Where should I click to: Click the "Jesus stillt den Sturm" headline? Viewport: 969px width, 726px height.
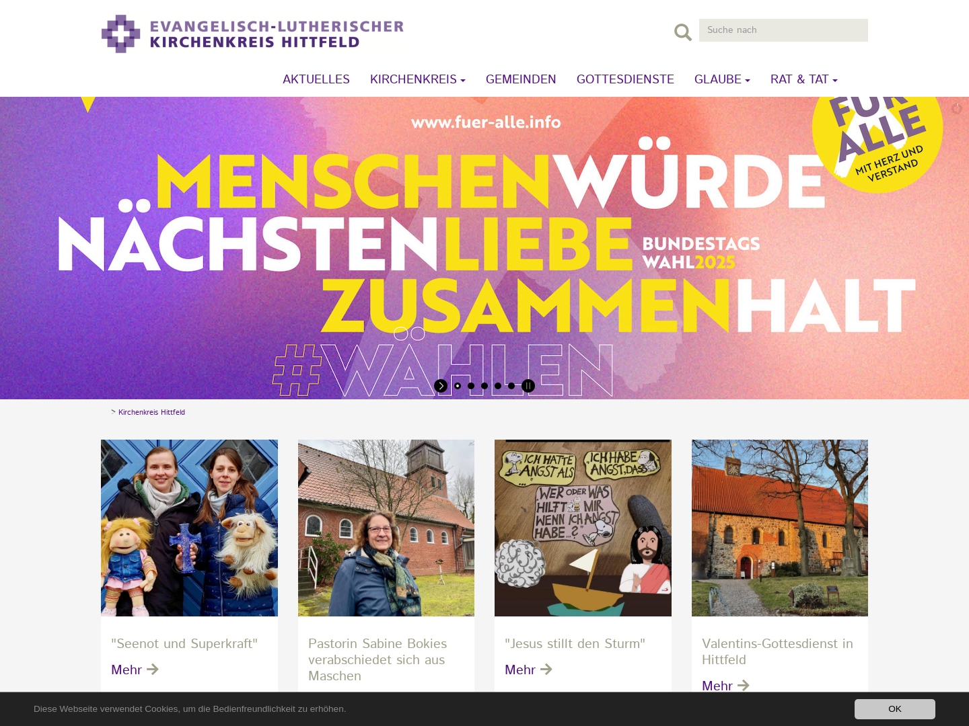(575, 643)
